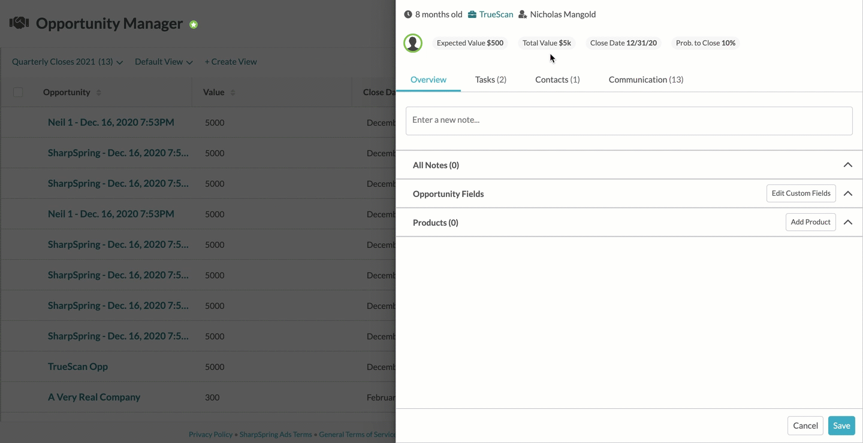Switch to the Tasks (2) tab
863x443 pixels.
(x=491, y=80)
